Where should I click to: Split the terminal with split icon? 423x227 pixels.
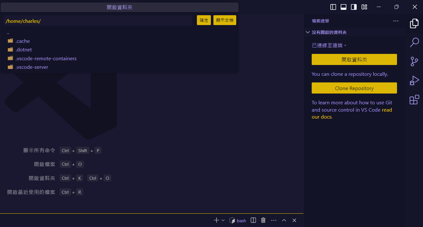pyautogui.click(x=253, y=220)
